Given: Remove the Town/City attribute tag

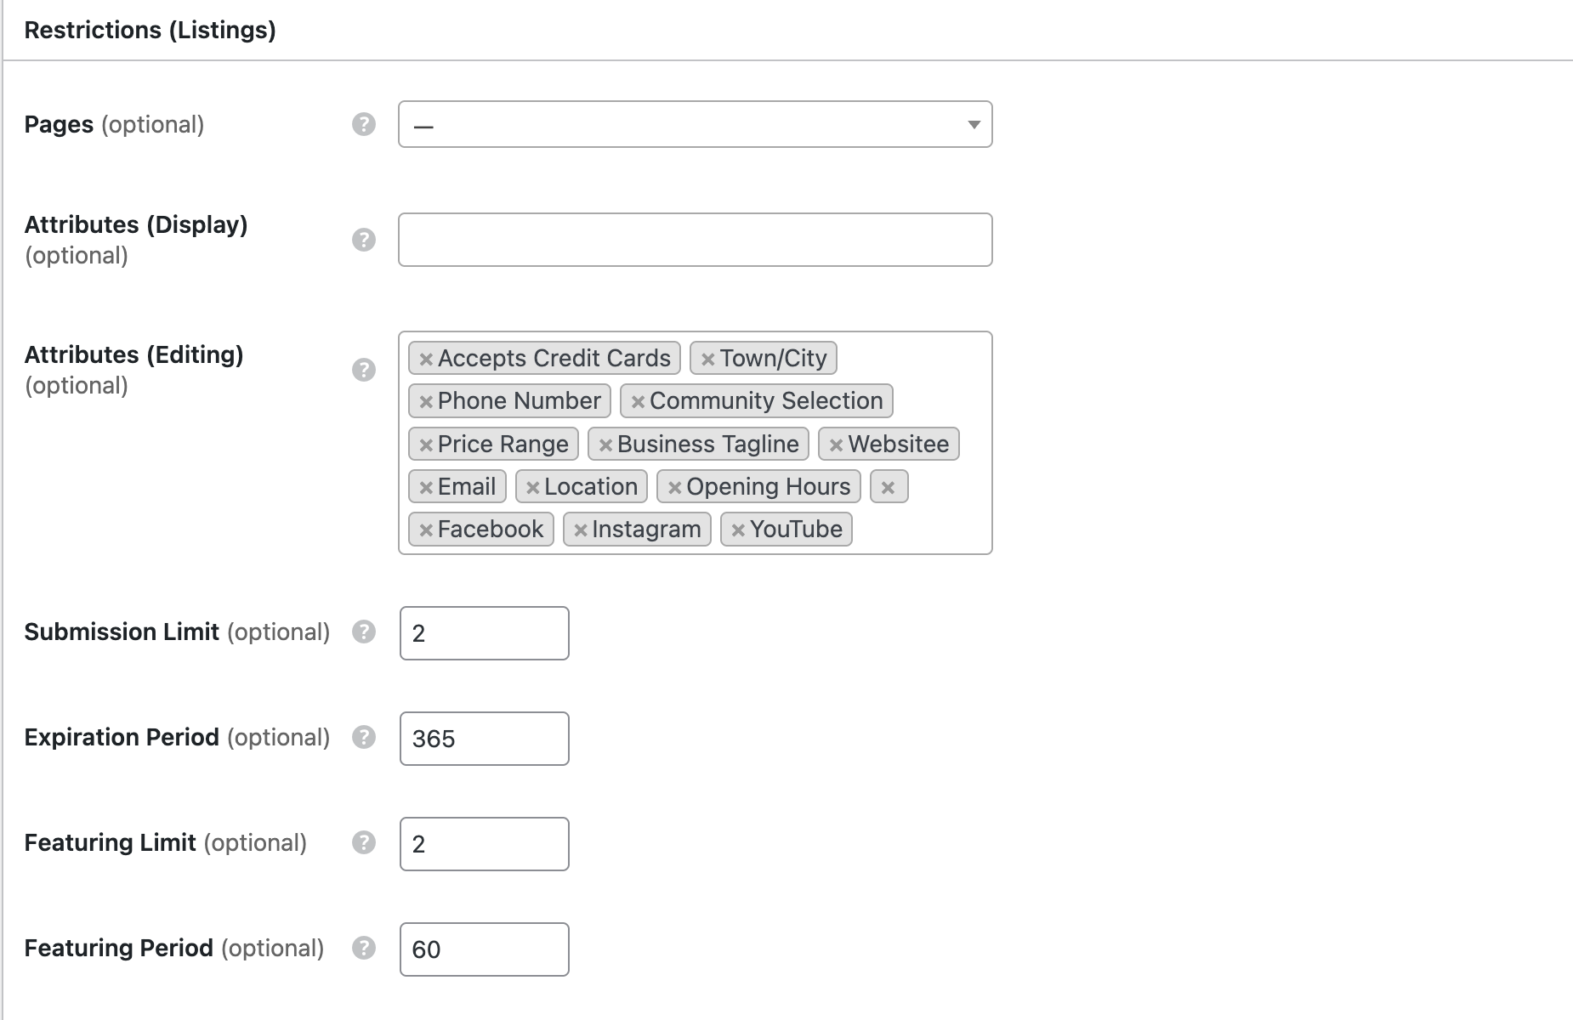Looking at the screenshot, I should click(x=707, y=359).
